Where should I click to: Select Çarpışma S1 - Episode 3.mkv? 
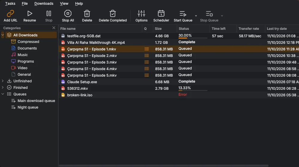point(179,62)
